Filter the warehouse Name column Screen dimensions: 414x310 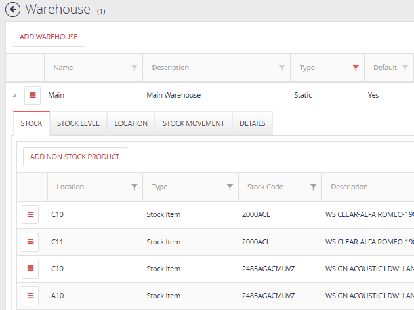(x=135, y=68)
